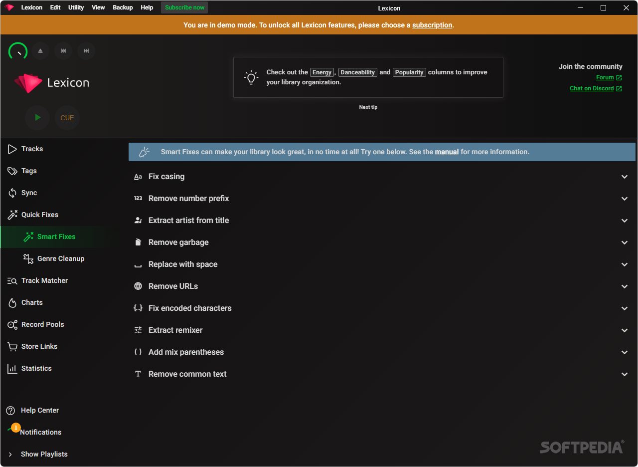Skip to previous track

[x=63, y=51]
